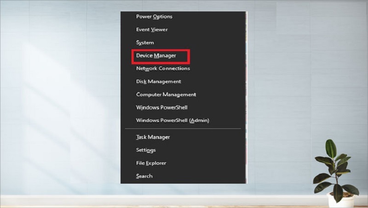368x208 pixels.
Task: Select the System entry
Action: [145, 43]
